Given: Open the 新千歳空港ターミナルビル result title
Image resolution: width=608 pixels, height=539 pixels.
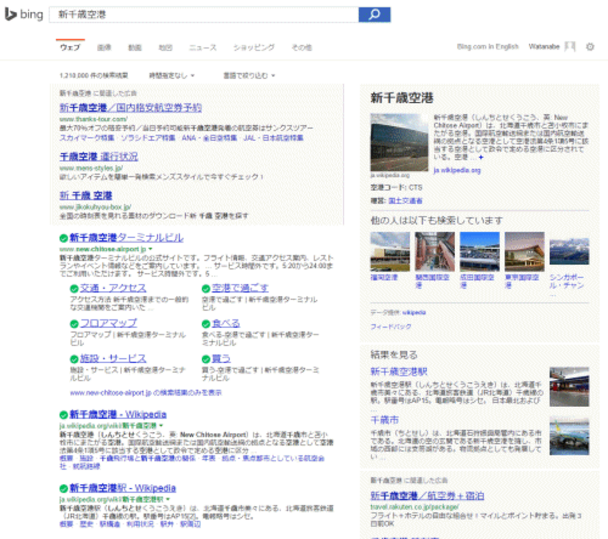Looking at the screenshot, I should 126,238.
